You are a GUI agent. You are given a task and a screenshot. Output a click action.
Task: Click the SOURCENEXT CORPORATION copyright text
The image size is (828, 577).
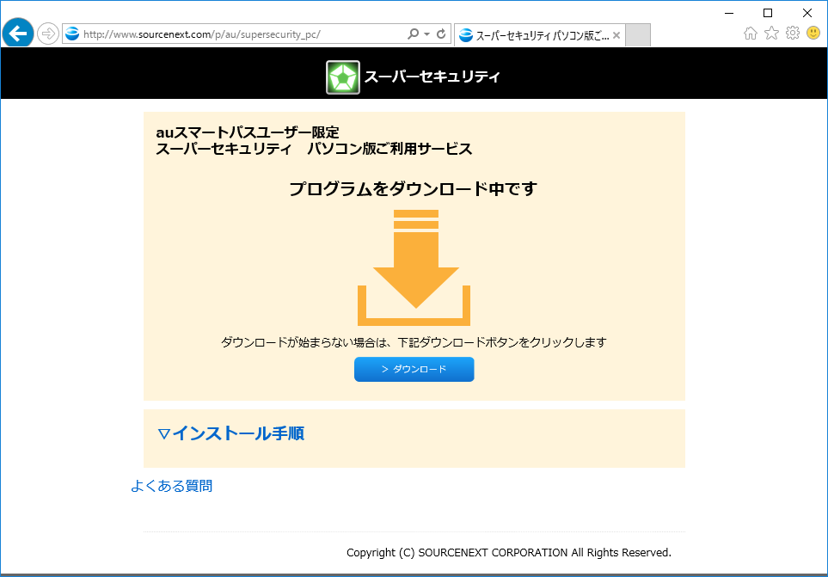point(509,553)
